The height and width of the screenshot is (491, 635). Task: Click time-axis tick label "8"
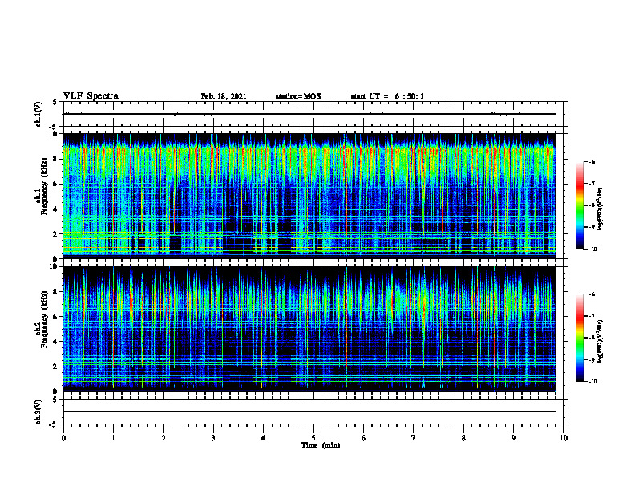pyautogui.click(x=463, y=438)
